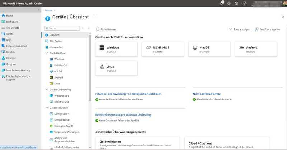Click the Überwachen monitor icon

click(47, 47)
